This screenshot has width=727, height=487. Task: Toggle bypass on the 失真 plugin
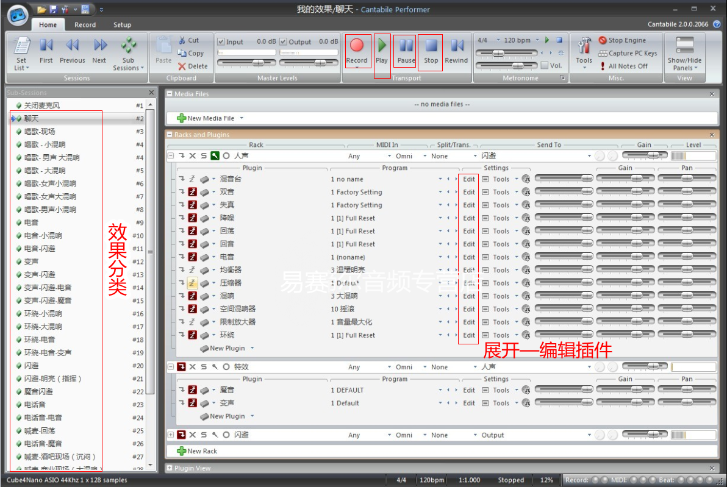(192, 205)
